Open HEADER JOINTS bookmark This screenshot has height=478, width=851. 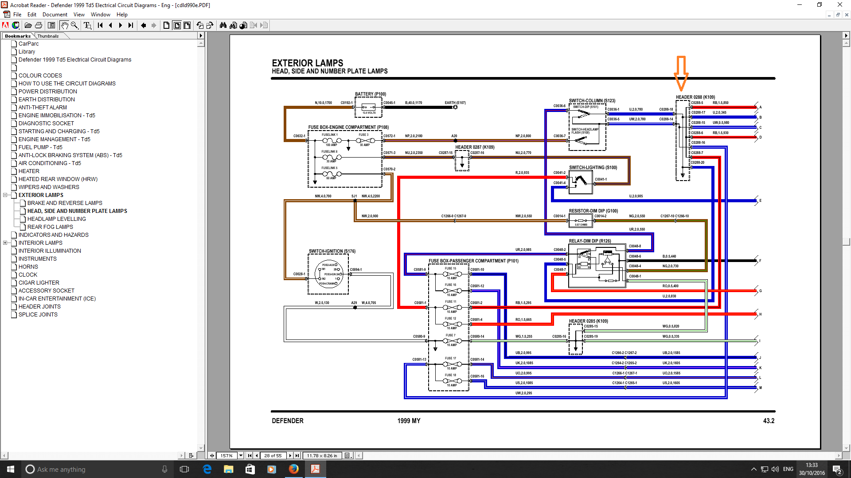tap(39, 307)
